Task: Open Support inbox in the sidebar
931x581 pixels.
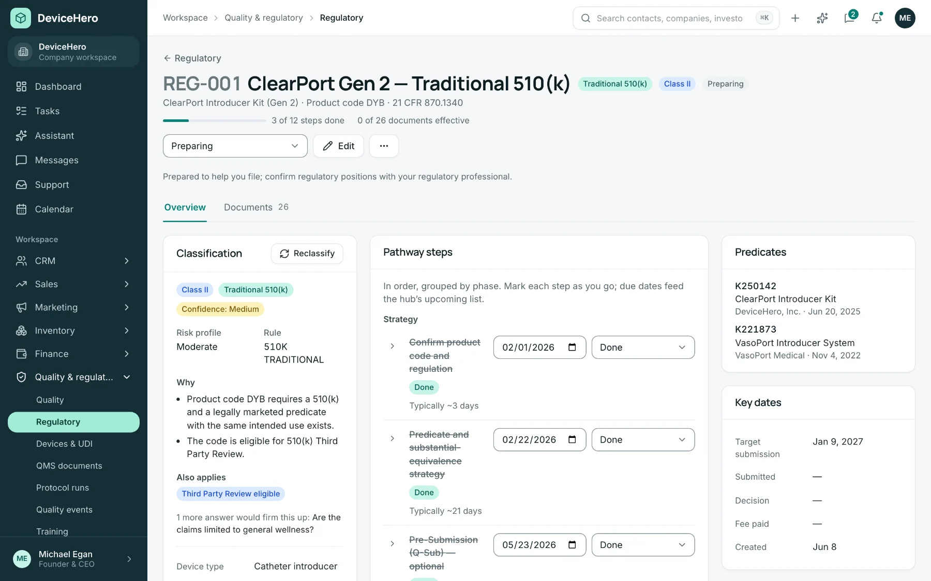Action: pyautogui.click(x=73, y=184)
